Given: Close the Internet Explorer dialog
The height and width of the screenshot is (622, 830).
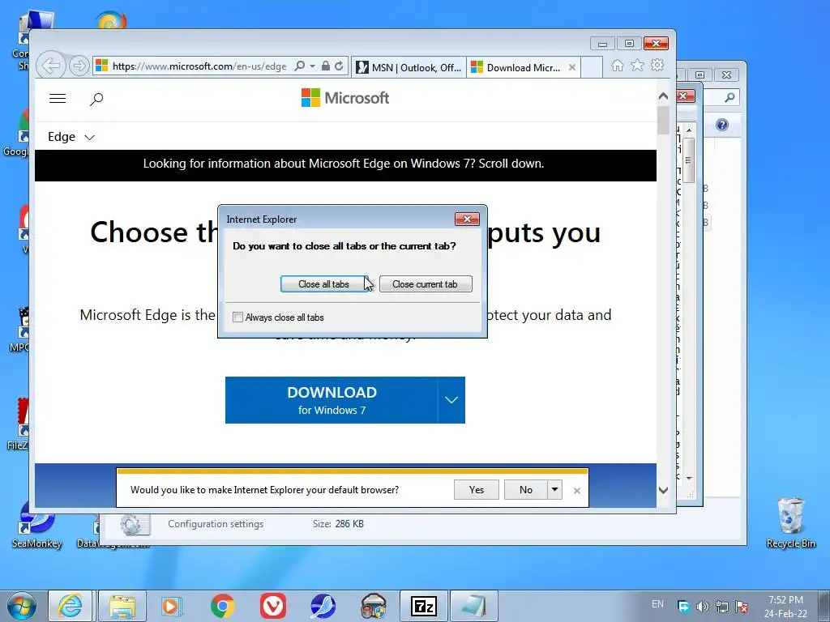Looking at the screenshot, I should tap(467, 219).
